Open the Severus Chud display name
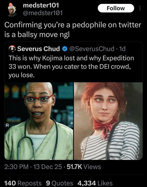Screen dimensions: 147x187 coord(39,49)
